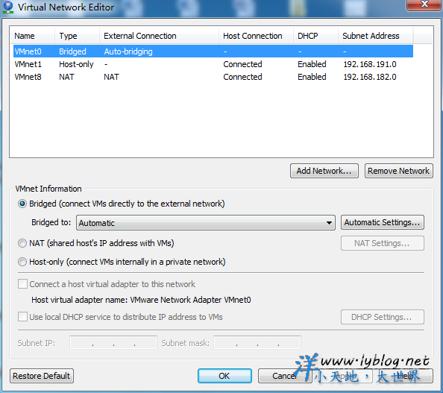Sort list by Name column header

pyautogui.click(x=32, y=36)
